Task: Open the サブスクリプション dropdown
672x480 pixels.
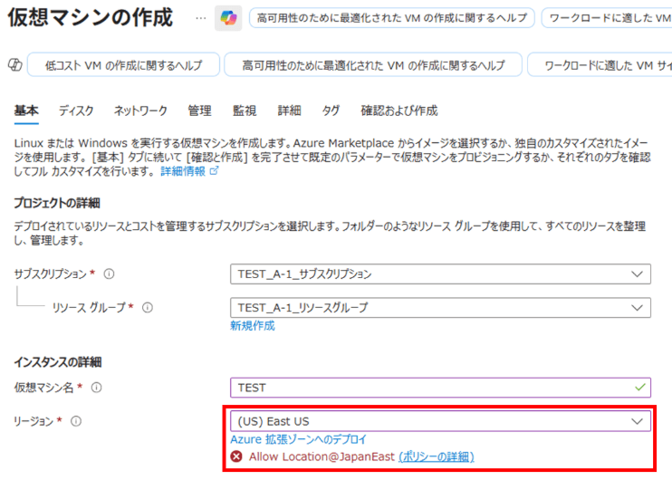Action: click(x=440, y=274)
